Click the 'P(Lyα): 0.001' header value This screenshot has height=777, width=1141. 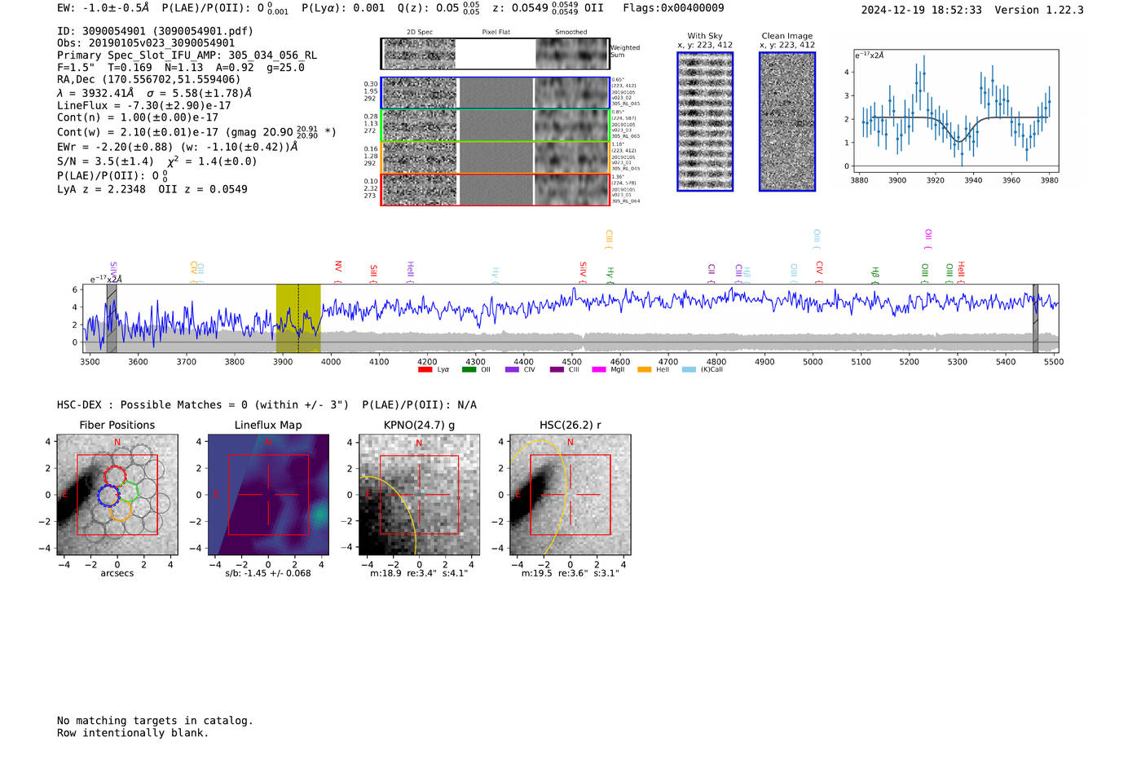[x=343, y=8]
